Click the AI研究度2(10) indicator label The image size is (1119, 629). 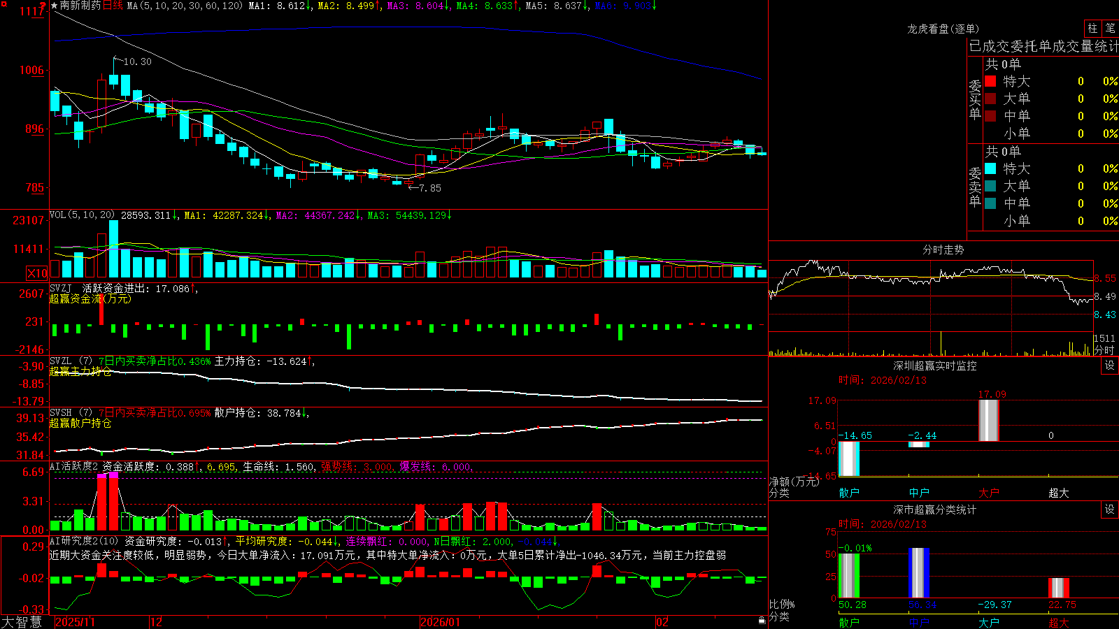pos(84,541)
